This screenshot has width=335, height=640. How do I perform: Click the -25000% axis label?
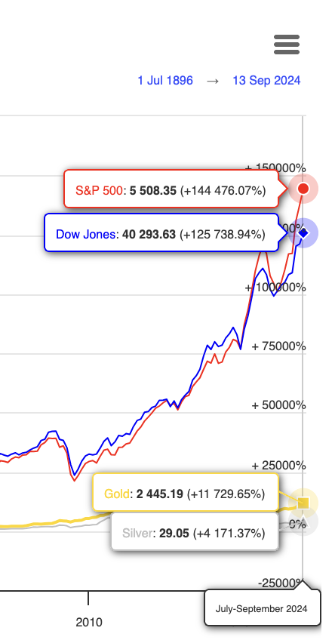(x=281, y=583)
